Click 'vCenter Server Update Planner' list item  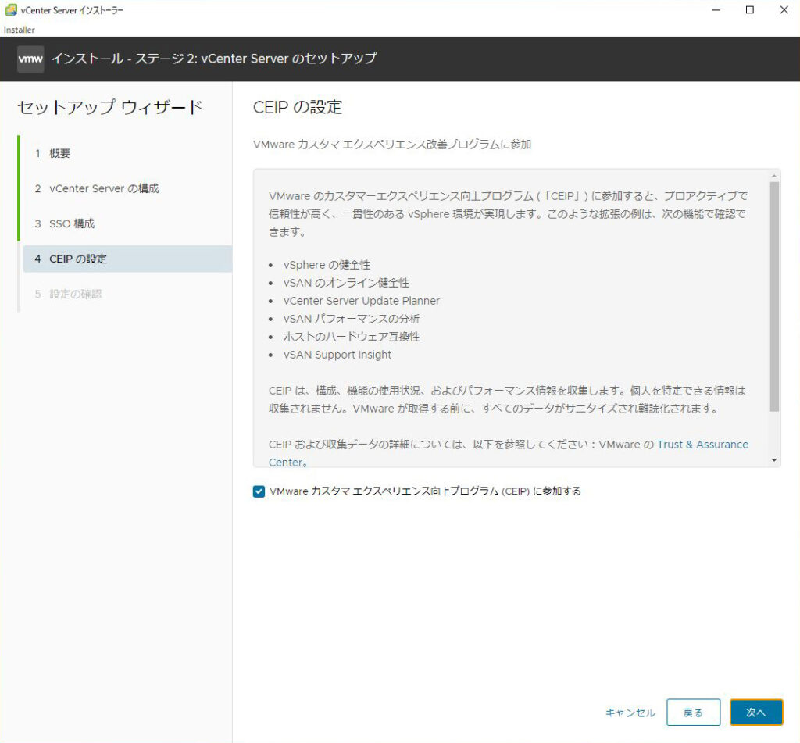[x=361, y=301]
